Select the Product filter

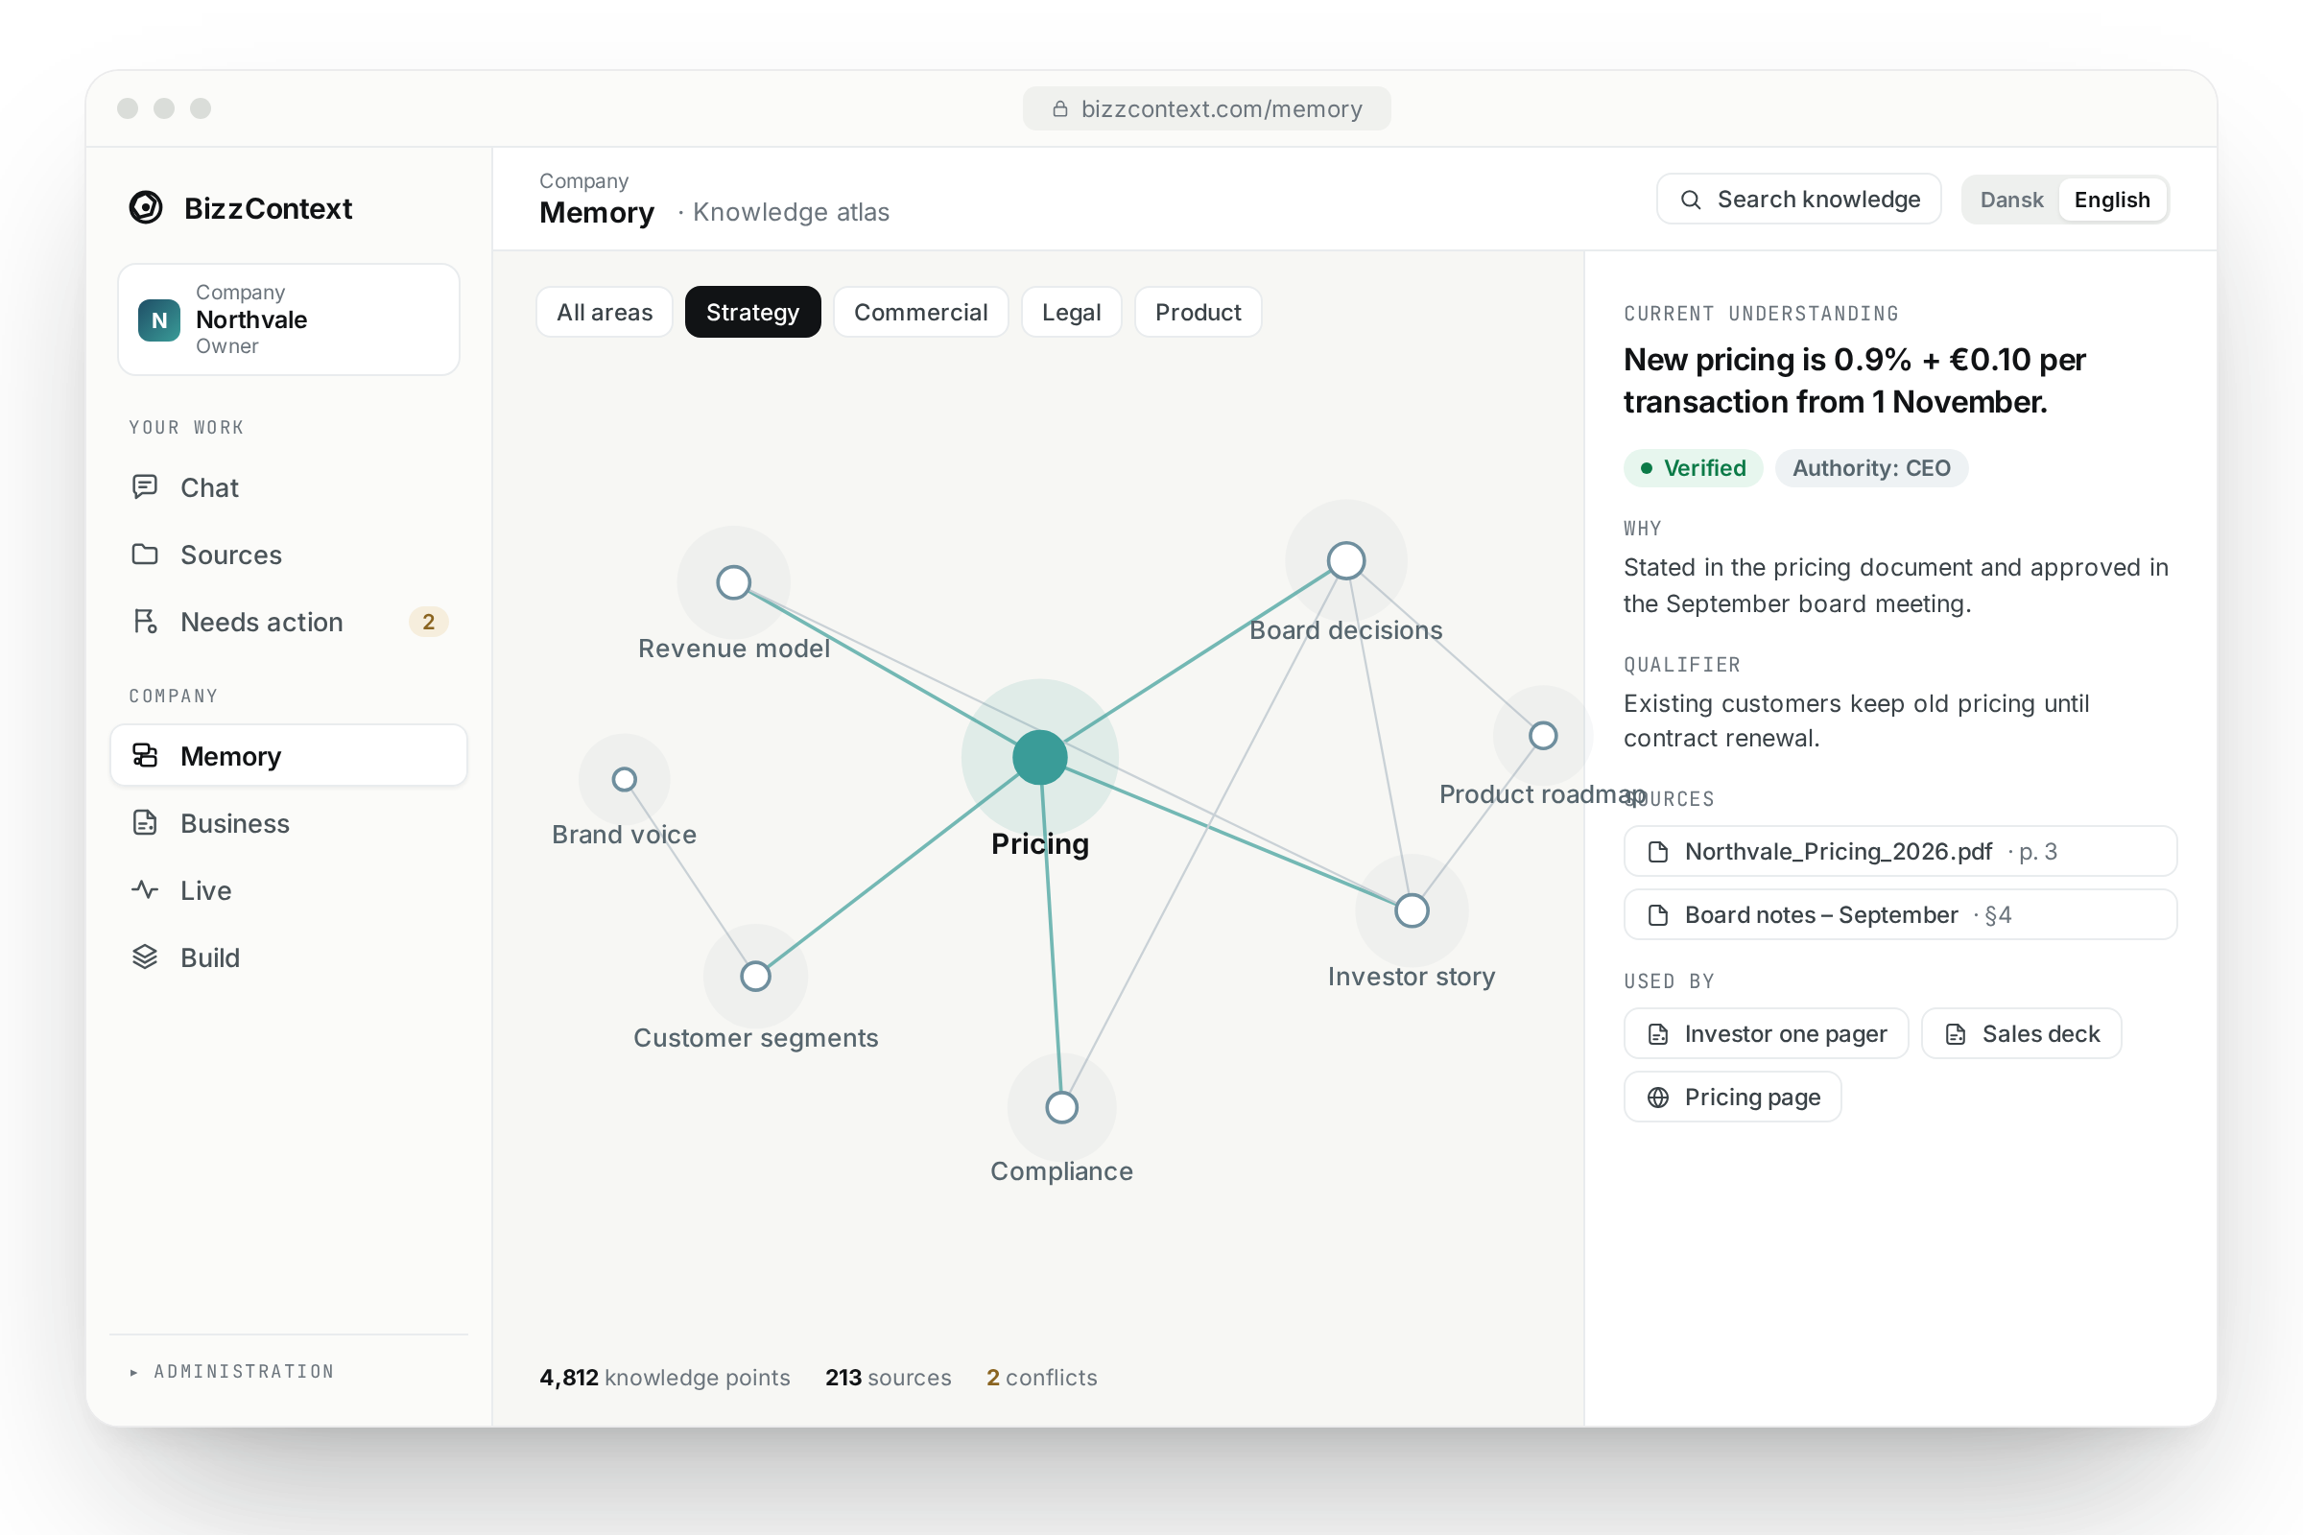click(1198, 313)
